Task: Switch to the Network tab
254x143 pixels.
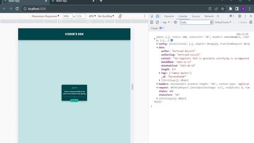Action: coord(209,16)
